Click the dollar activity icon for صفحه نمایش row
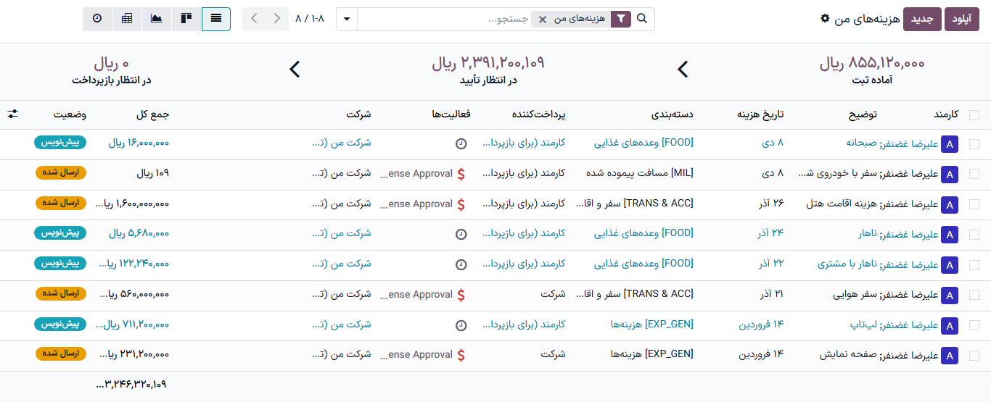 click(x=461, y=355)
